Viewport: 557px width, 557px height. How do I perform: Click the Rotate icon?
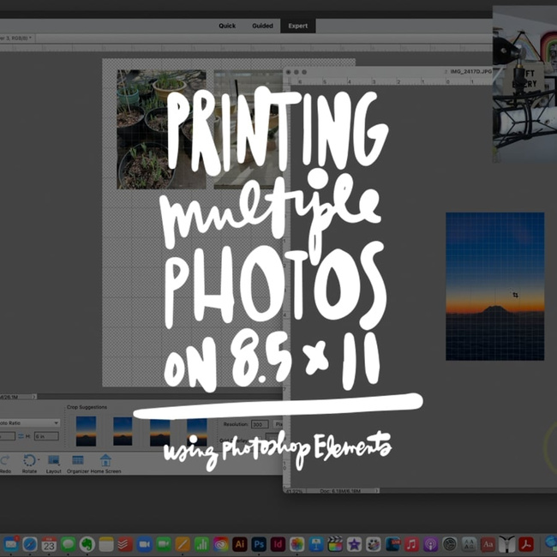pos(30,462)
